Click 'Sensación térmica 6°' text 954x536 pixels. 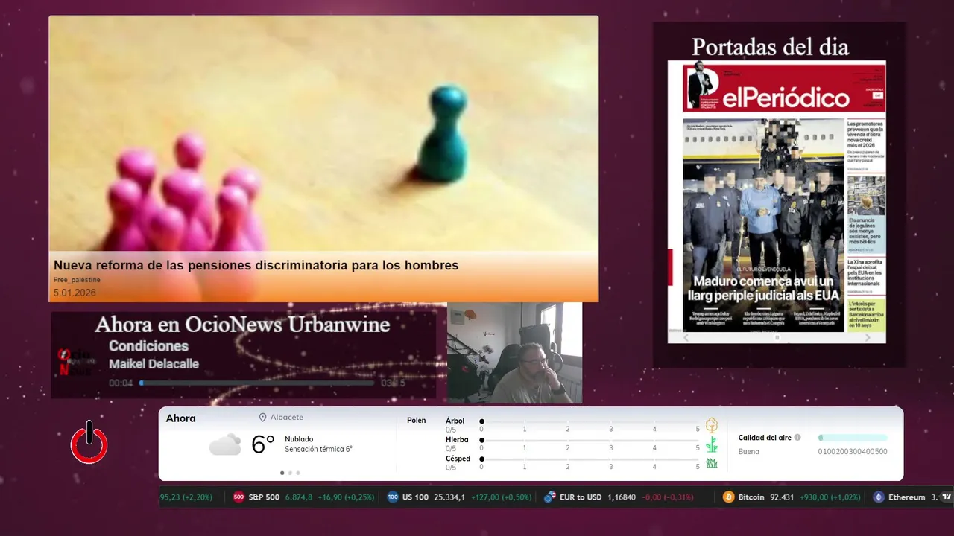[x=318, y=449]
